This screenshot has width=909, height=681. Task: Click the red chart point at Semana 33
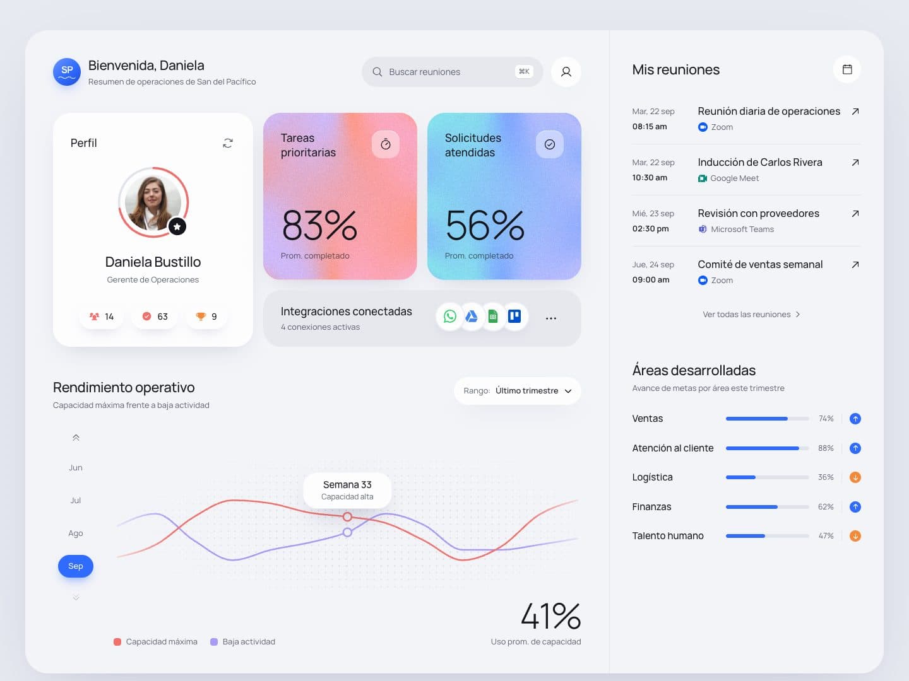[x=347, y=517]
